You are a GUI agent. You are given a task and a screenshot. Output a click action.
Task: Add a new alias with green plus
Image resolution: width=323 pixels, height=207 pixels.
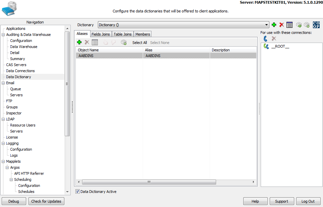(x=79, y=42)
